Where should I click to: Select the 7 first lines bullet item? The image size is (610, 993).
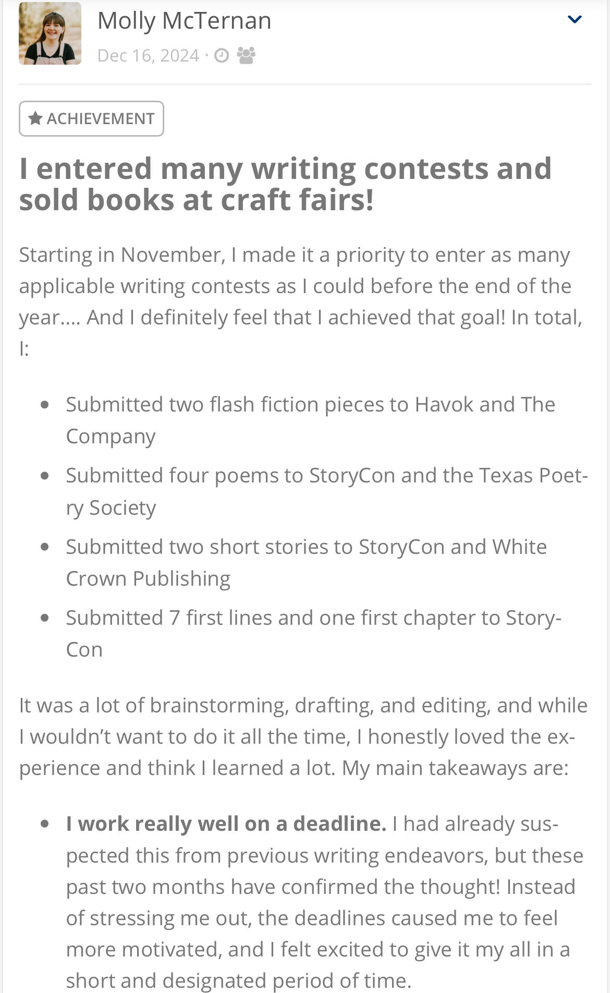(x=314, y=633)
